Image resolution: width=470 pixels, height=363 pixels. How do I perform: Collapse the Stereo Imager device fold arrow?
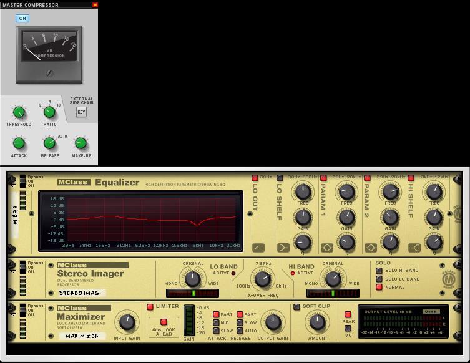[x=13, y=272]
